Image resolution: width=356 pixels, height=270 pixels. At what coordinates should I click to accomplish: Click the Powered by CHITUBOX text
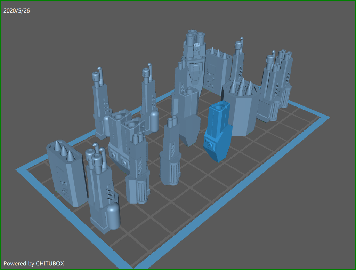34,263
